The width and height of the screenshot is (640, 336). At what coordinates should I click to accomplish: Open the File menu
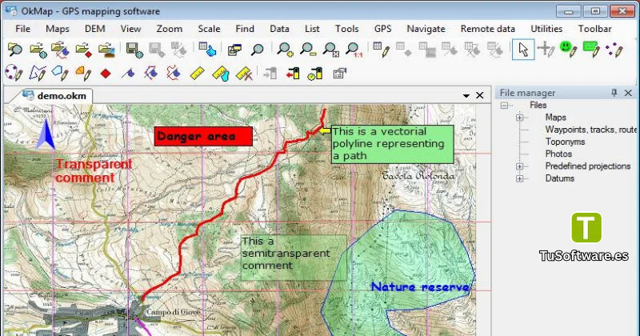tap(23, 29)
